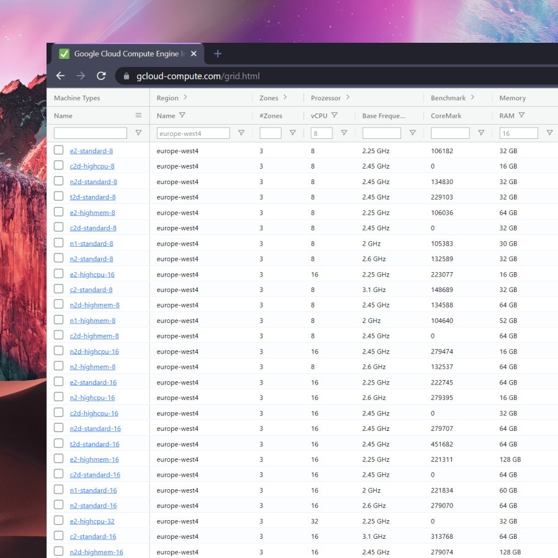This screenshot has width=558, height=558.
Task: Click filter icon next to vCPU header
Action: (335, 115)
